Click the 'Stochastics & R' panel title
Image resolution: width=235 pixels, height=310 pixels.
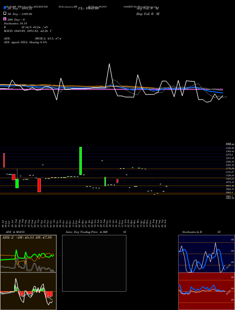192,232
